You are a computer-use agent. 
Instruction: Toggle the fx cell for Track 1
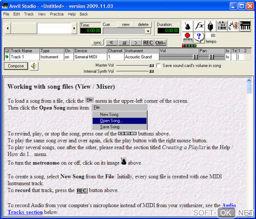[x=228, y=57]
